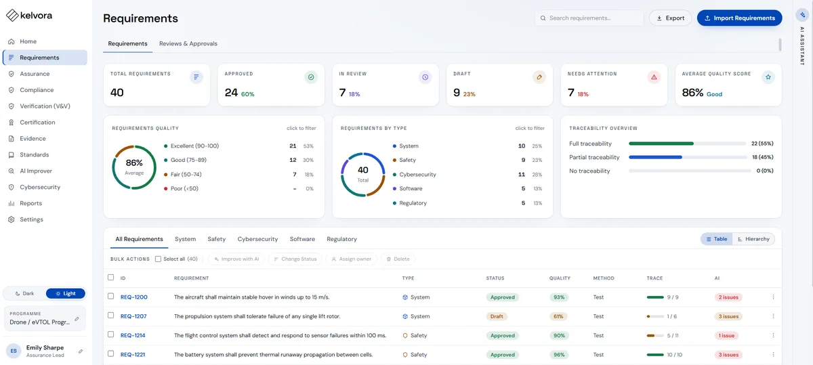The image size is (813, 365).
Task: Check the REQ-1214 row checkbox
Action: point(111,335)
